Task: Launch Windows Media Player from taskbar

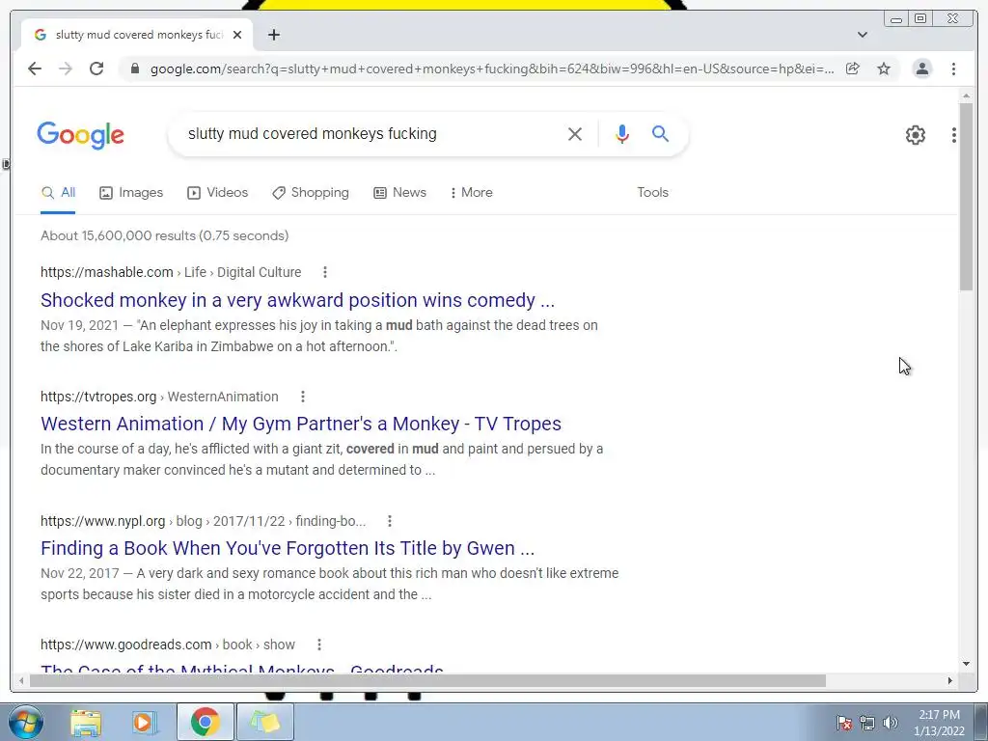Action: [x=145, y=722]
